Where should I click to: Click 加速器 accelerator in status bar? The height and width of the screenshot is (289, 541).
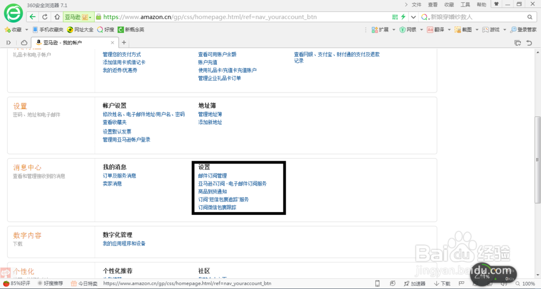pyautogui.click(x=414, y=284)
